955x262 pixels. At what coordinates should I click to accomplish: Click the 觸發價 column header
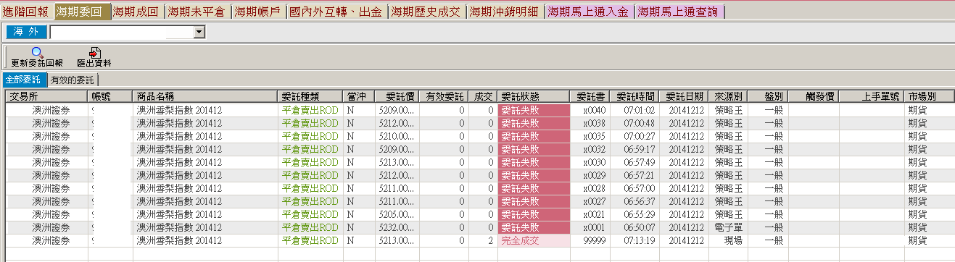tap(814, 96)
